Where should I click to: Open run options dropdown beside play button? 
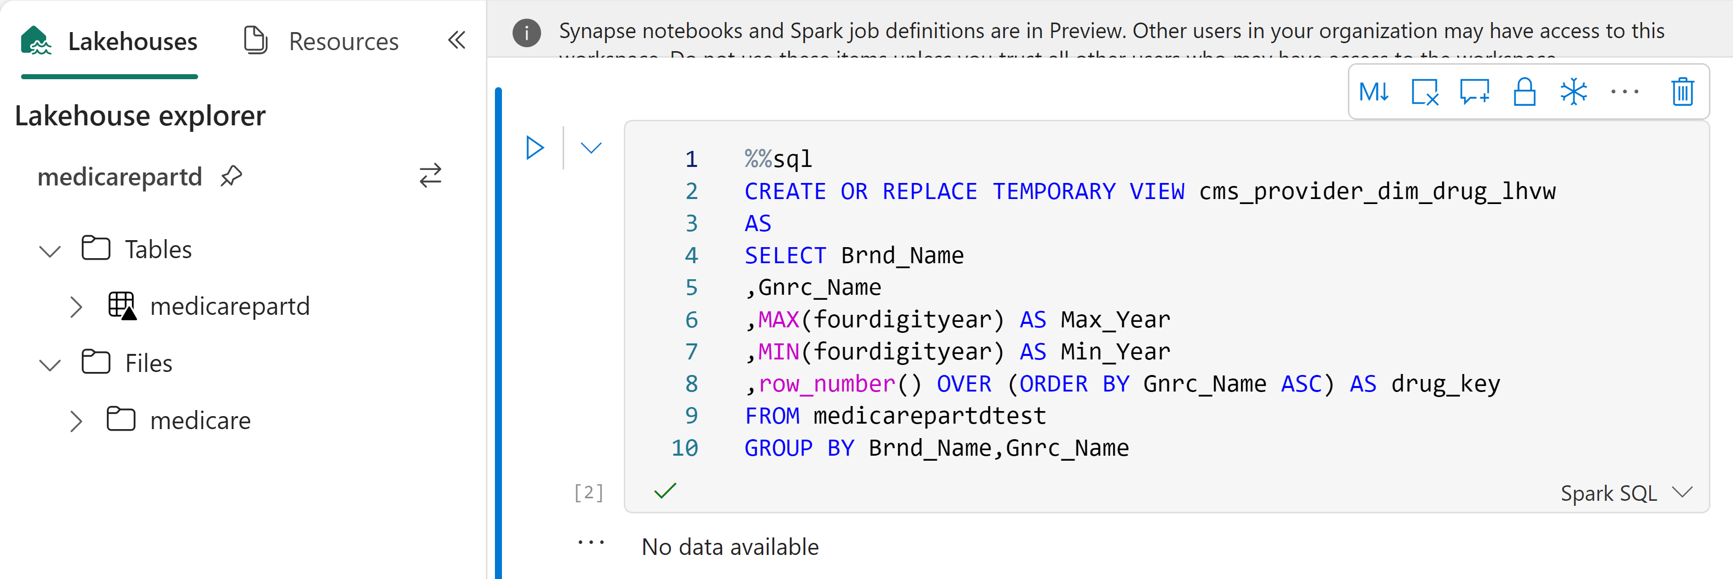[x=591, y=148]
